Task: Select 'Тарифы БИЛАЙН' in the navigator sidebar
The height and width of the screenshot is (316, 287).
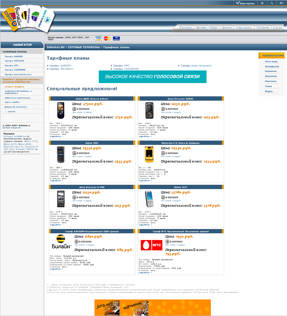Action: [x=14, y=56]
